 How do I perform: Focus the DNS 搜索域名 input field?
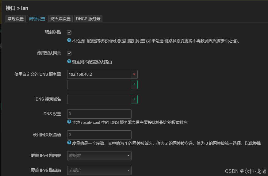click(99, 99)
